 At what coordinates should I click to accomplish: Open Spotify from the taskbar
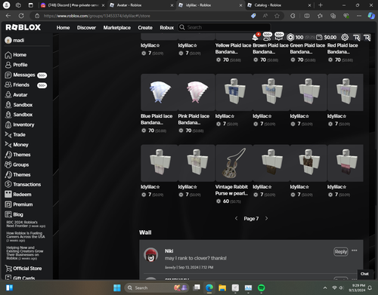click(x=262, y=287)
